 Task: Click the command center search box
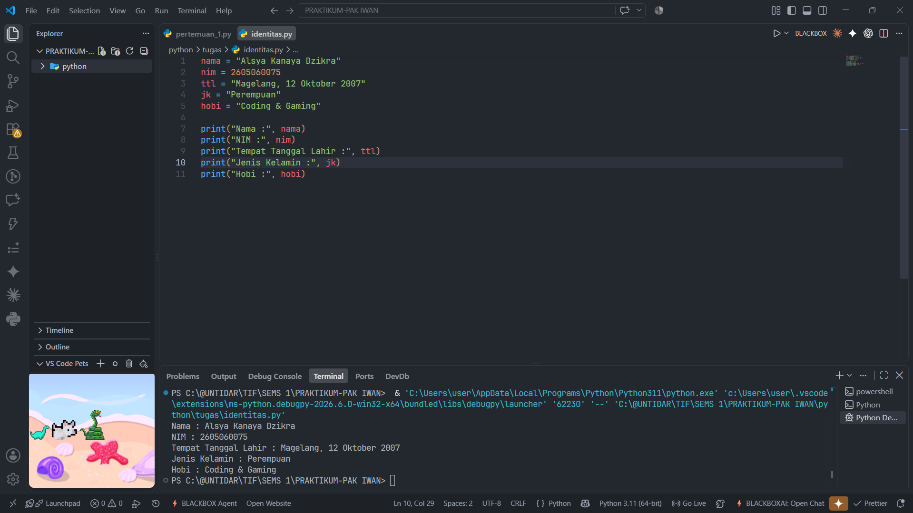[457, 10]
